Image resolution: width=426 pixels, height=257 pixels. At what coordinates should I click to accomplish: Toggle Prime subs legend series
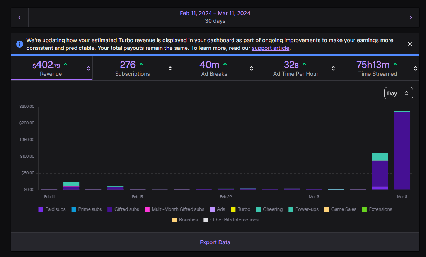point(86,209)
